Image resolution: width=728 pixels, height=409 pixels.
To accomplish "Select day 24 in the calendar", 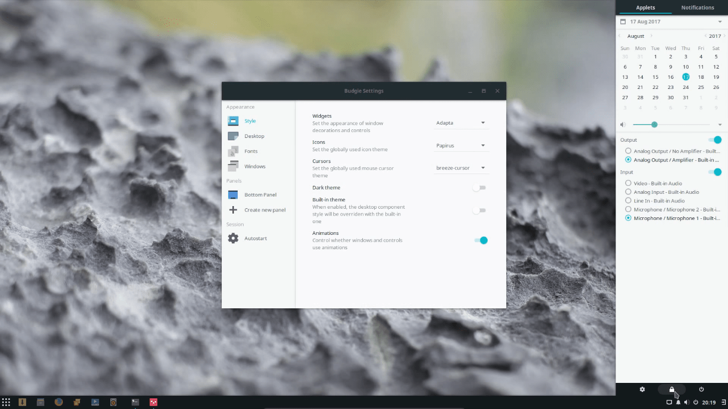I will [686, 87].
